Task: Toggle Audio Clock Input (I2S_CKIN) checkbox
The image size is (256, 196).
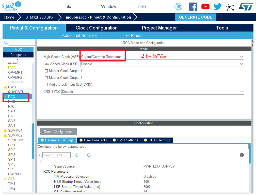Action: pyautogui.click(x=46, y=85)
